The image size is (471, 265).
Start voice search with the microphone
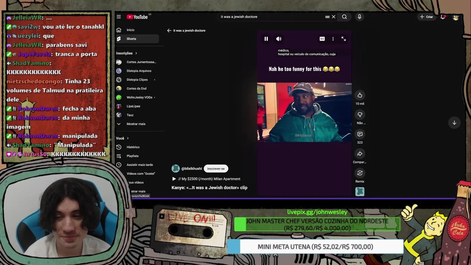click(x=360, y=17)
